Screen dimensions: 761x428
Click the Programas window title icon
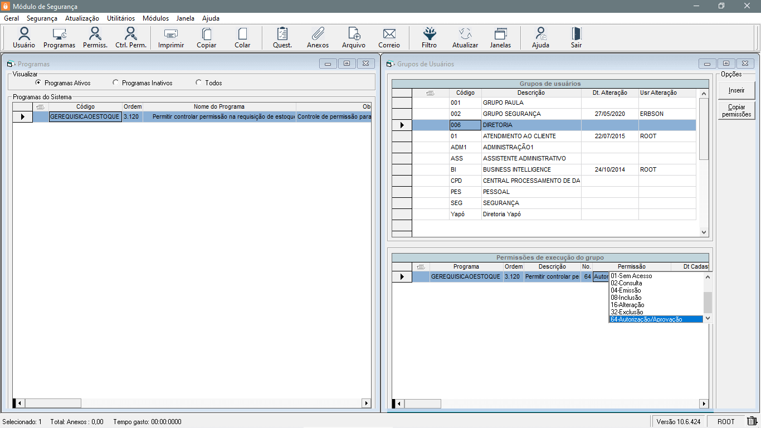[10, 64]
